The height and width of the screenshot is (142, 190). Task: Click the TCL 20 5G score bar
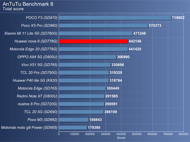pos(81,112)
